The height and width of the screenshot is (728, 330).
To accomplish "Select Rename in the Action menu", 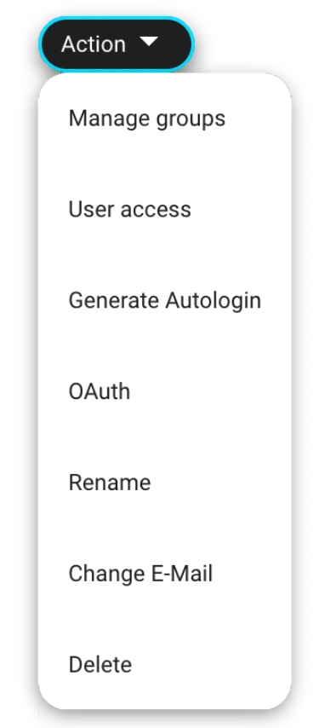I will 165,482.
